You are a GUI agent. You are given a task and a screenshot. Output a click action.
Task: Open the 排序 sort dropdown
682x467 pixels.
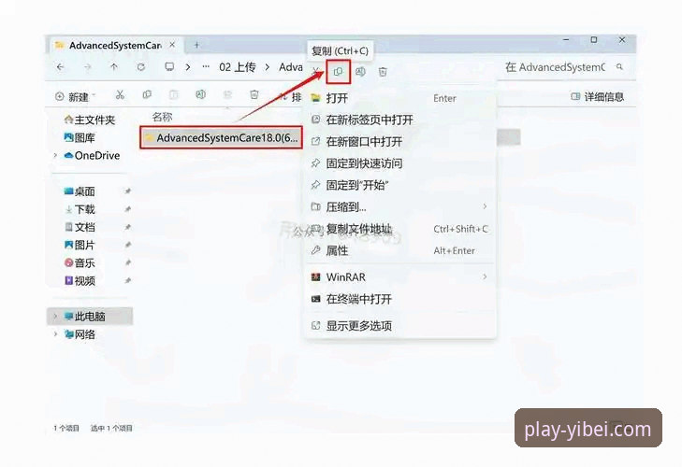(x=290, y=96)
